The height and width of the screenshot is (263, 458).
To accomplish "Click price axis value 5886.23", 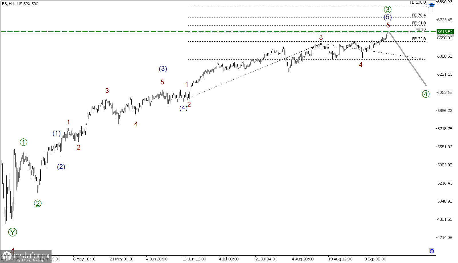I will 445,110.
